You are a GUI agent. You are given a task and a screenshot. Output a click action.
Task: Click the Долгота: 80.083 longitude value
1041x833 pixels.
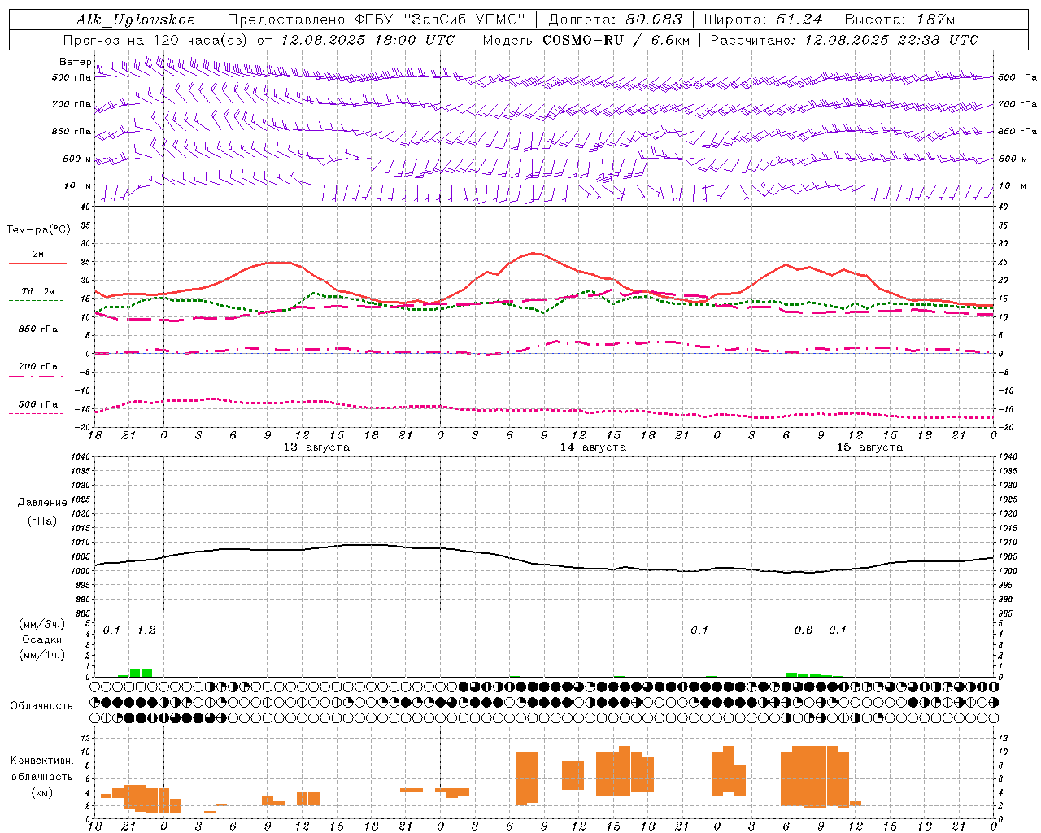pyautogui.click(x=615, y=20)
